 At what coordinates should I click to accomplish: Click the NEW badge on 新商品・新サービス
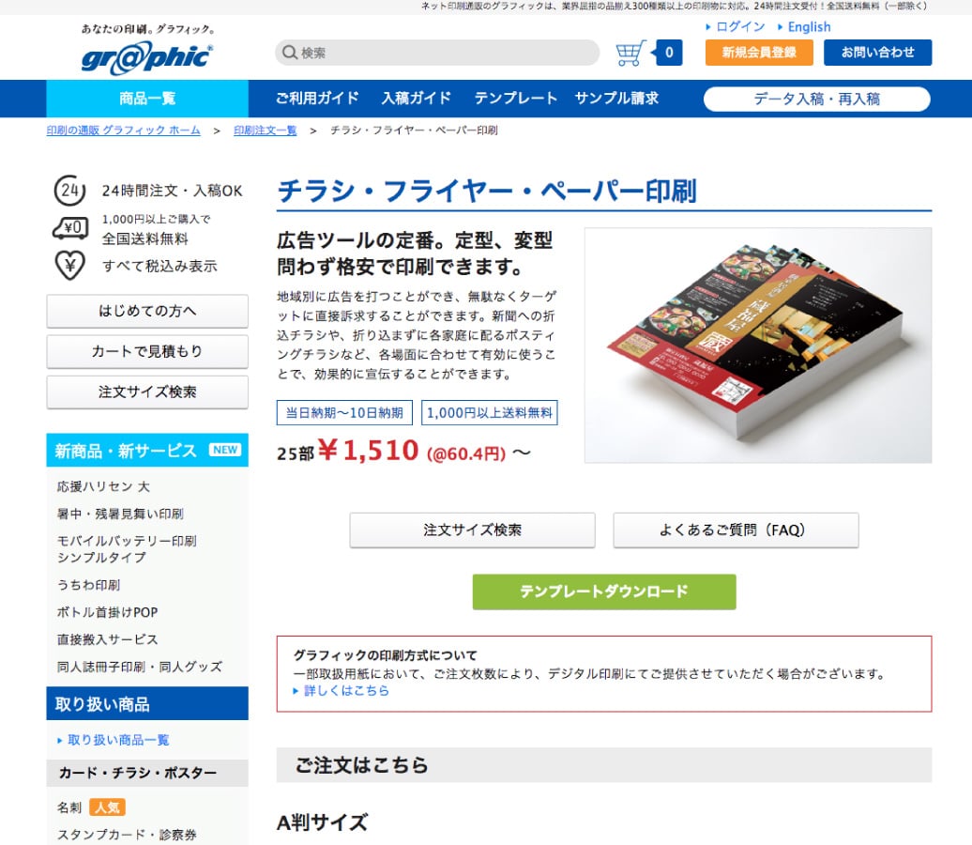click(x=225, y=450)
